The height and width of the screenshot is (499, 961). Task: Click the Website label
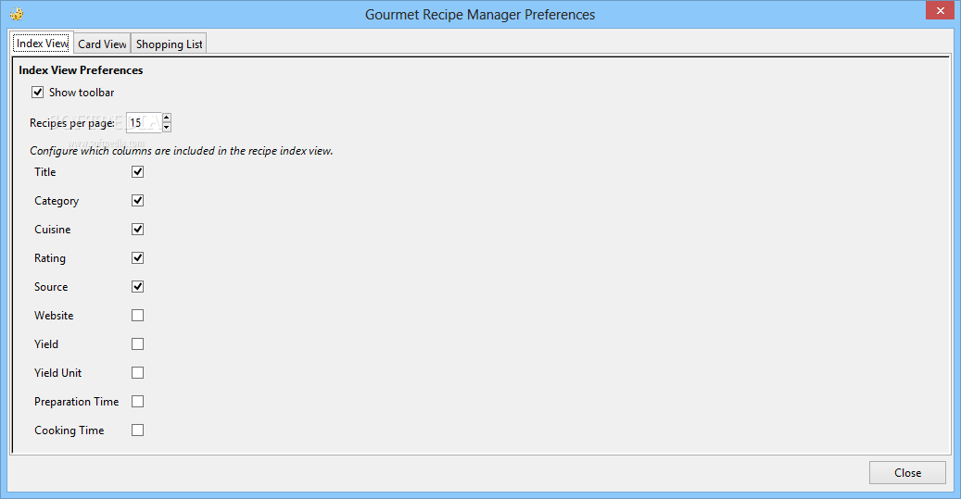(x=54, y=316)
